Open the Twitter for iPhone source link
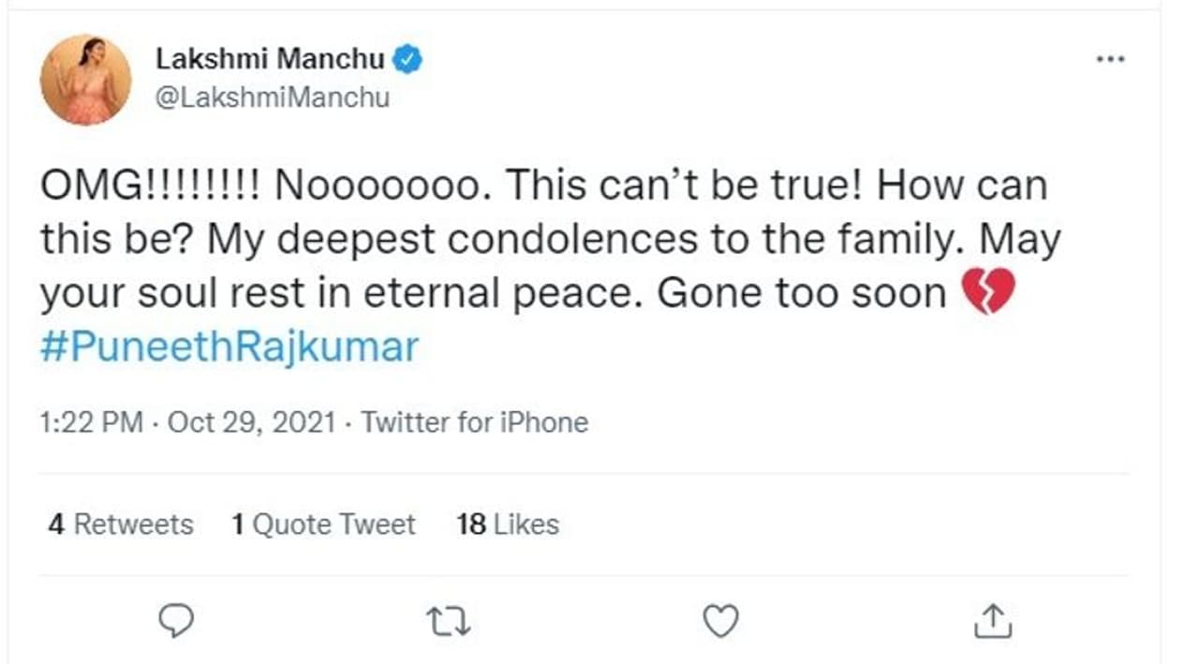This screenshot has height=664, width=1199. 475,422
